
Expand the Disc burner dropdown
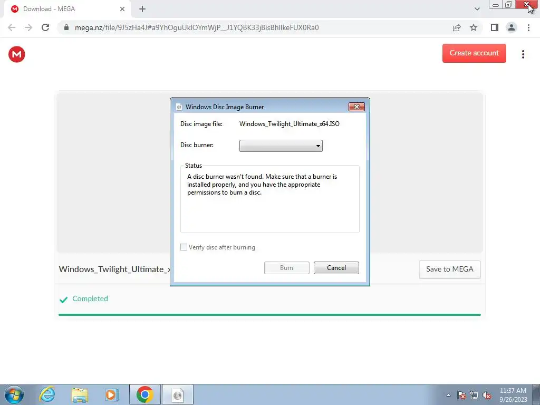281,146
